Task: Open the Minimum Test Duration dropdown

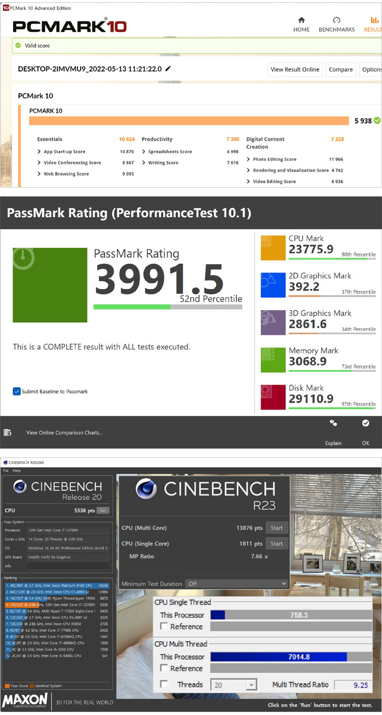Action: click(x=236, y=584)
